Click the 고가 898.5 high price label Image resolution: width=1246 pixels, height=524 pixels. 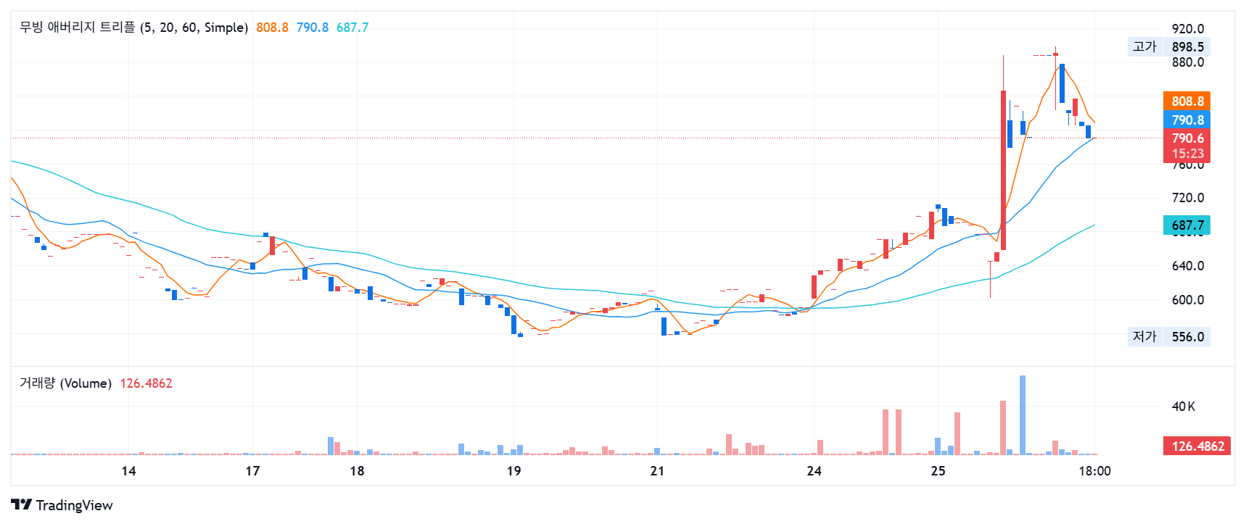[1168, 47]
